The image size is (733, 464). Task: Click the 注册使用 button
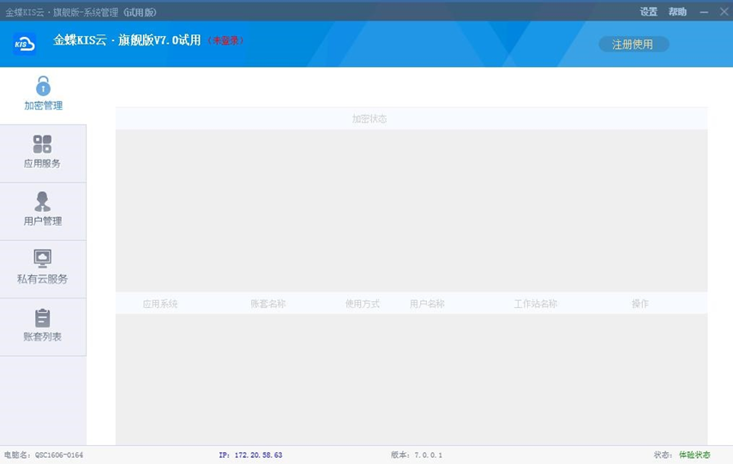634,45
